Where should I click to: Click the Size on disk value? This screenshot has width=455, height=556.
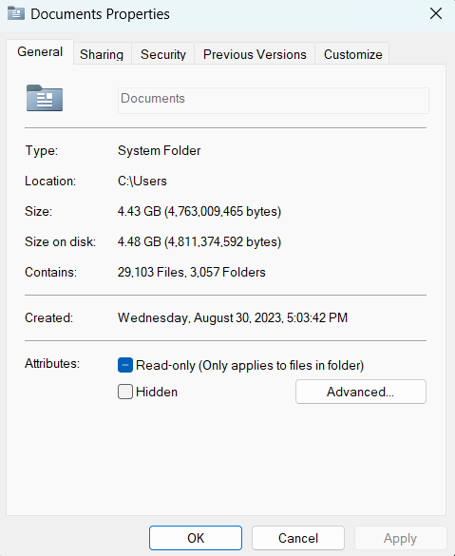199,241
